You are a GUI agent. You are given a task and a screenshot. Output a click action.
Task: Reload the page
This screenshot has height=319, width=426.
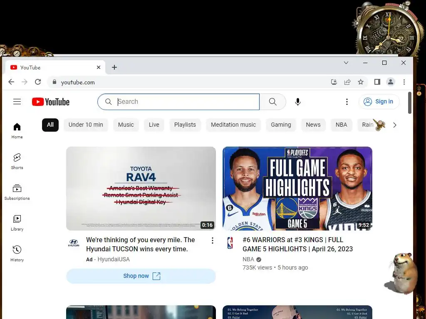point(38,82)
